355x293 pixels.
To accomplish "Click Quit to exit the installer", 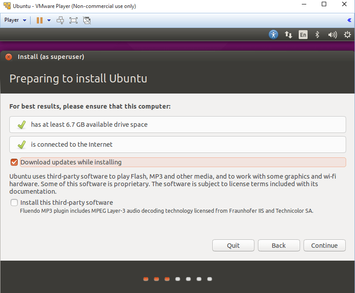I will tap(233, 245).
